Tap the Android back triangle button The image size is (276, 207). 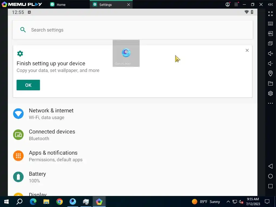[x=270, y=166]
